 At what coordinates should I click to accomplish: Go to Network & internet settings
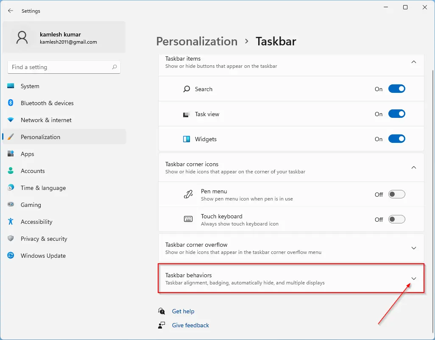64,120
